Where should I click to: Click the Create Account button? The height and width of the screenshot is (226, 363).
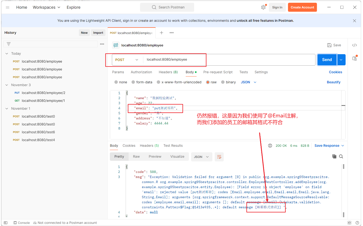302,7
